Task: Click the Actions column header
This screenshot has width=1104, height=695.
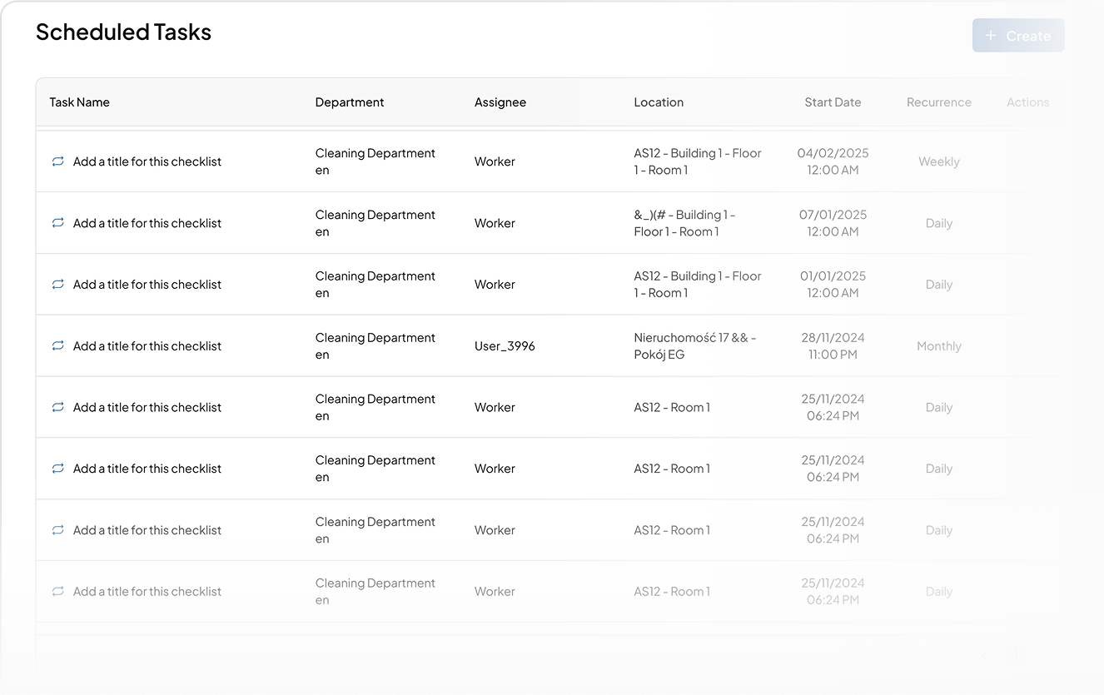Action: click(1027, 102)
